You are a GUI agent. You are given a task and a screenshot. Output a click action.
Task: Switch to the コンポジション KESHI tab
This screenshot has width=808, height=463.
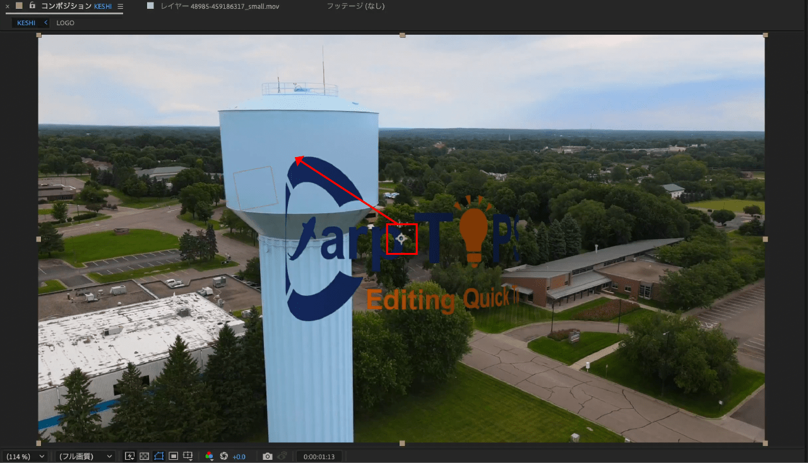[x=76, y=6]
